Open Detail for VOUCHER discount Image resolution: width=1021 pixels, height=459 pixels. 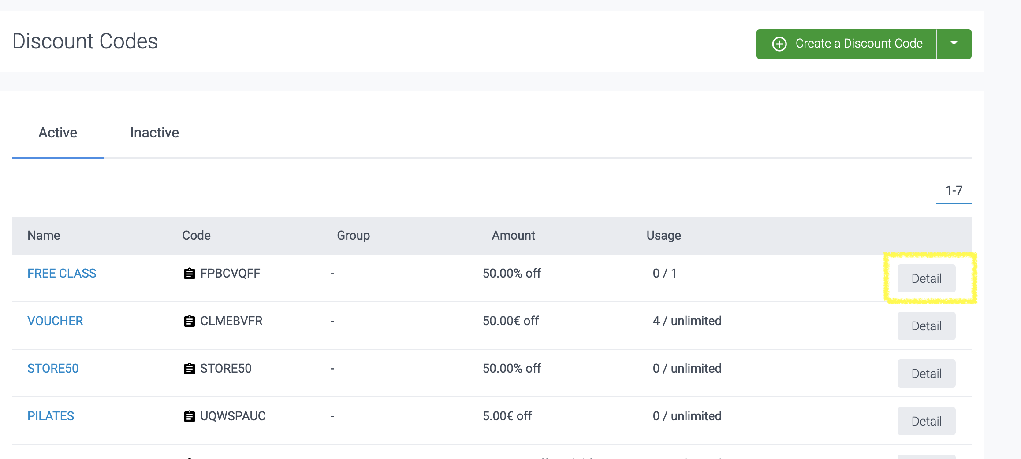pyautogui.click(x=926, y=326)
